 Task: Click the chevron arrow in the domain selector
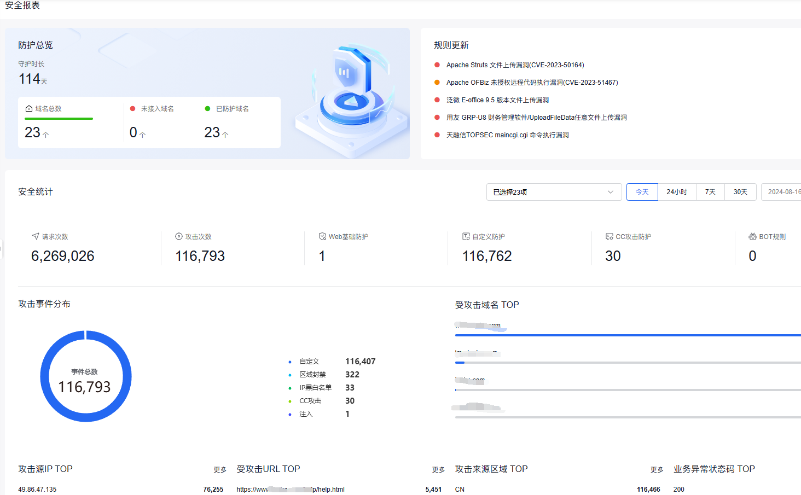coord(611,192)
